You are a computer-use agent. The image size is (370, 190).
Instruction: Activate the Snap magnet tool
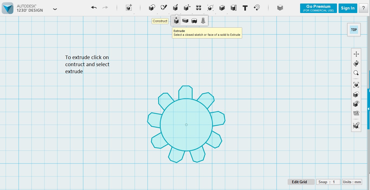(x=256, y=8)
